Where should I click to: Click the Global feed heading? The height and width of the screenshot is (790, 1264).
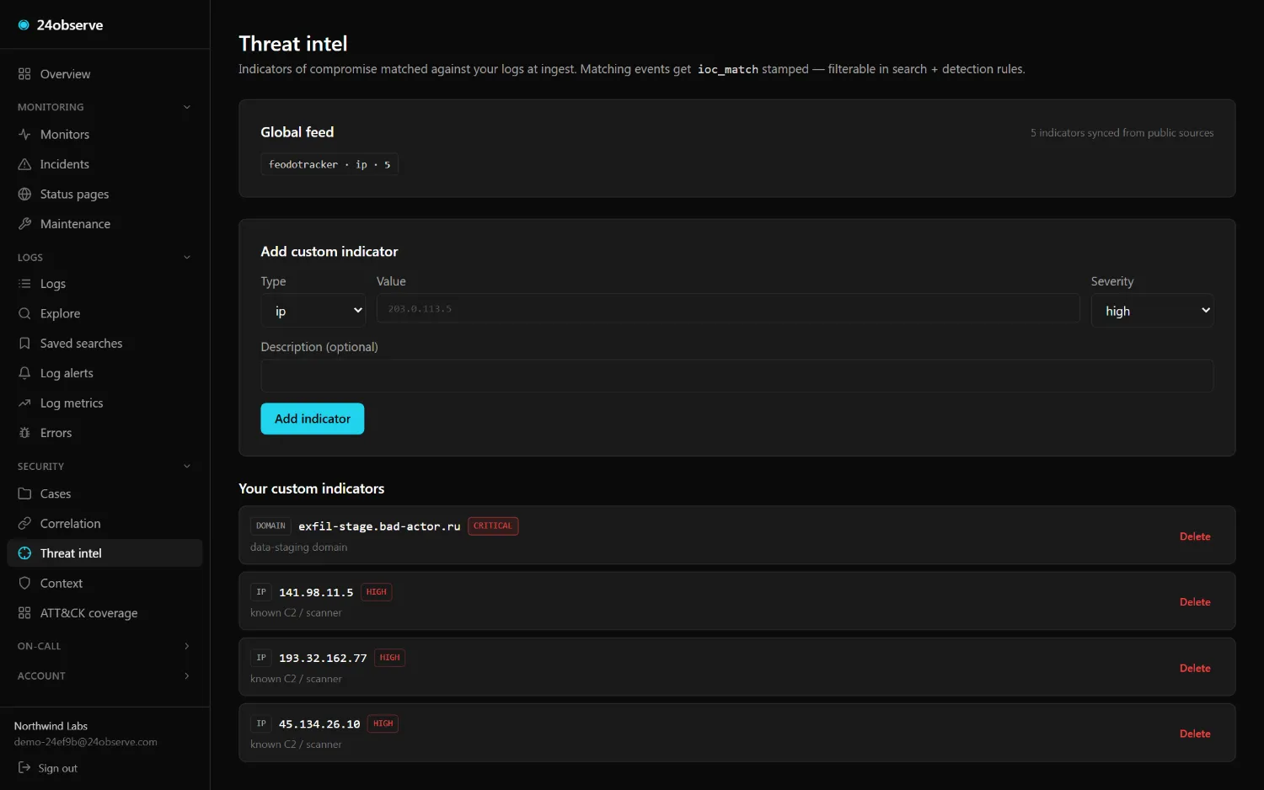pos(297,132)
